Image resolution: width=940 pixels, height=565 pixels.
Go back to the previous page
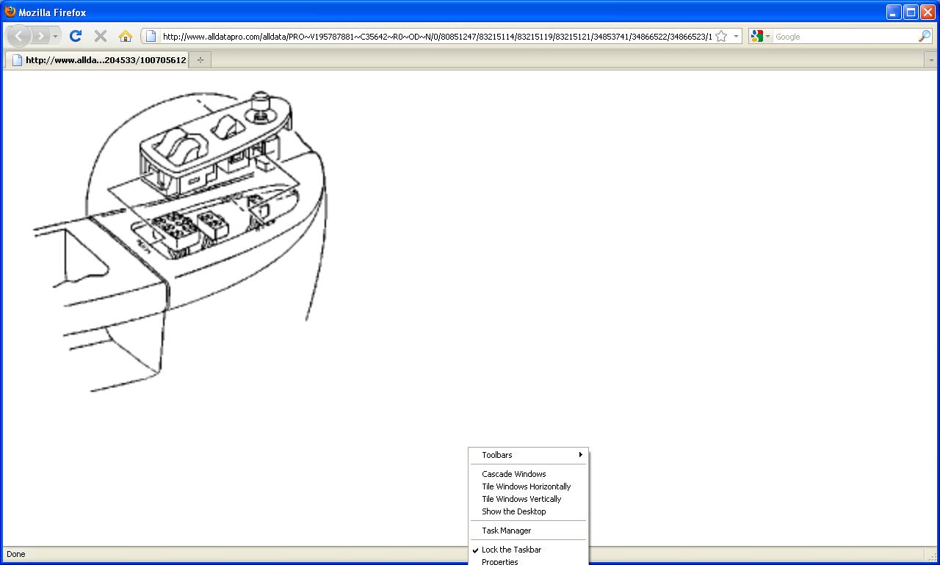18,36
